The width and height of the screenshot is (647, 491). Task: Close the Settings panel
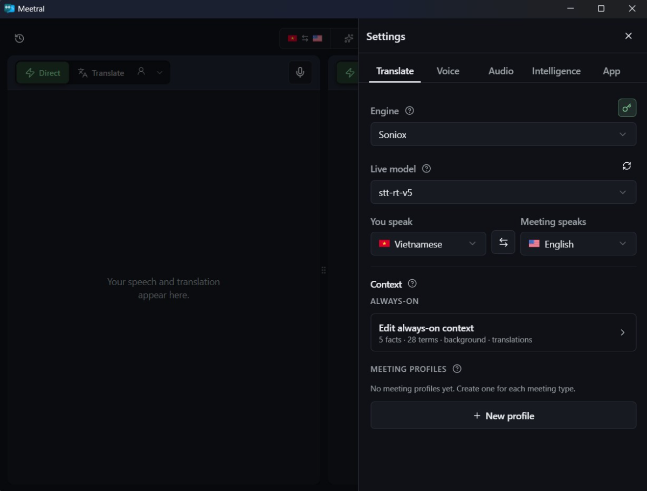point(628,36)
